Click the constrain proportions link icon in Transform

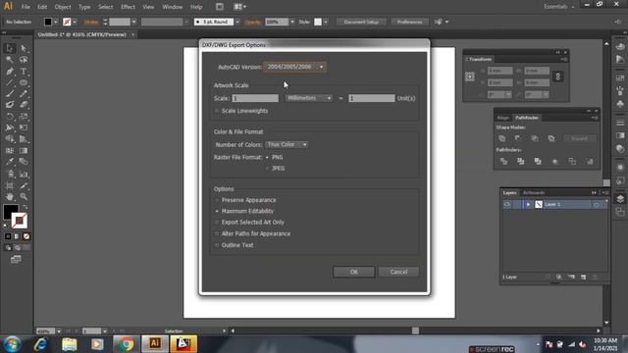pos(558,76)
